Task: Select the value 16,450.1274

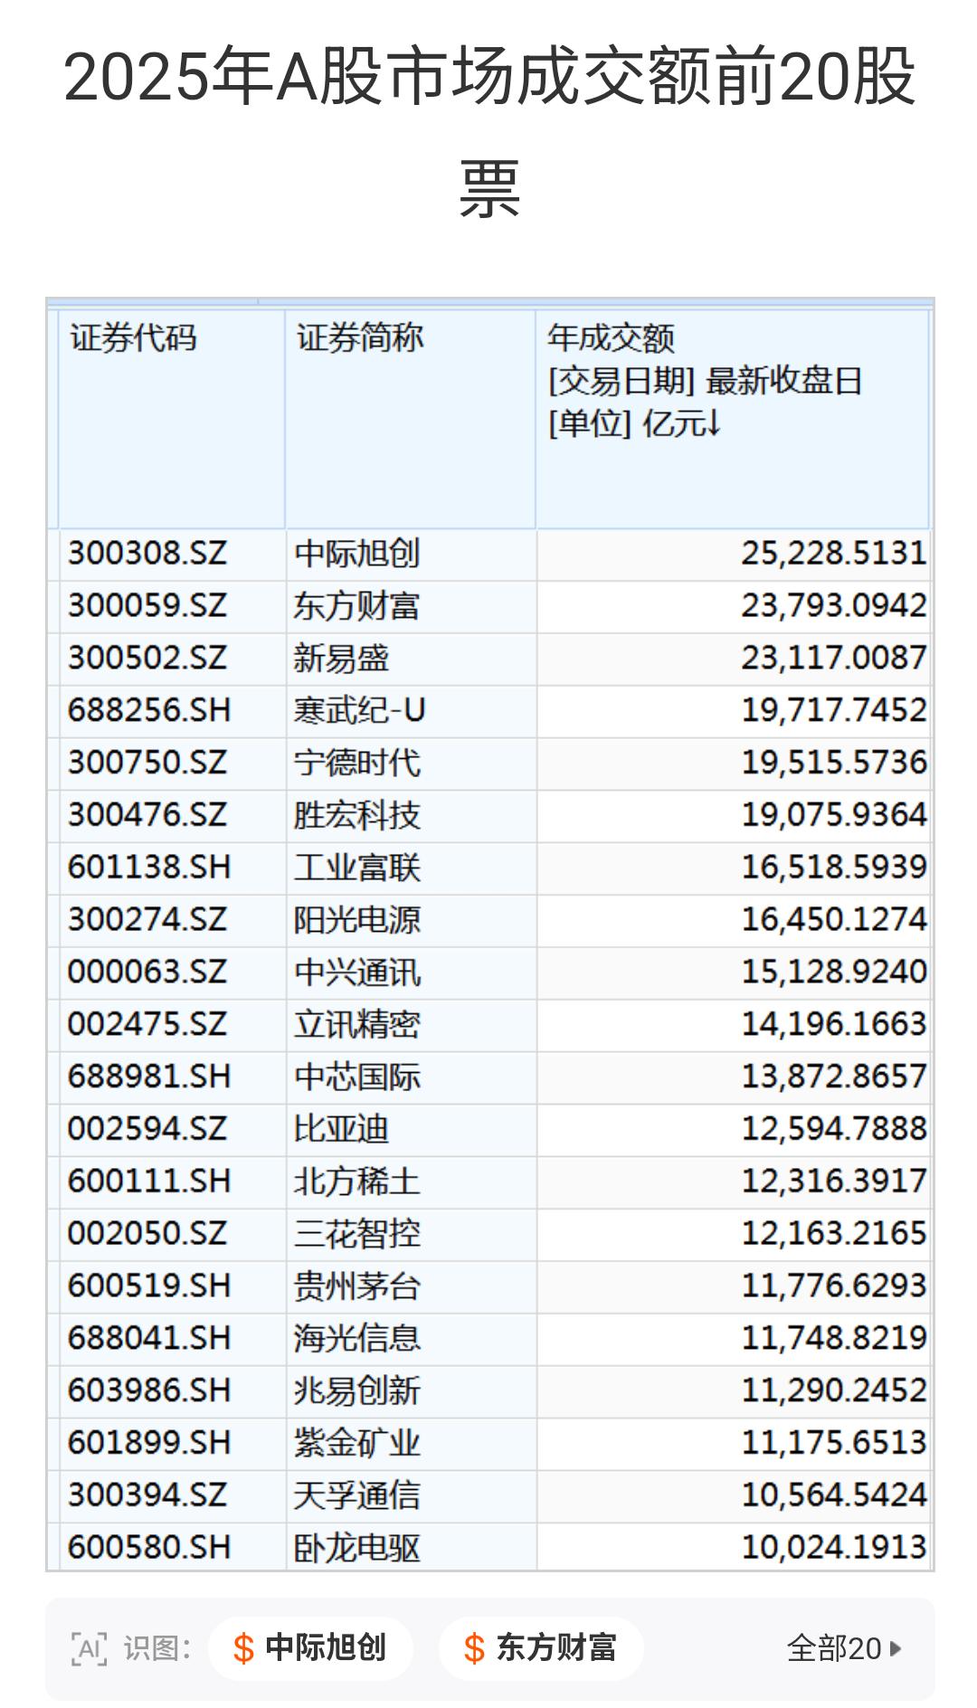Action: [x=834, y=920]
